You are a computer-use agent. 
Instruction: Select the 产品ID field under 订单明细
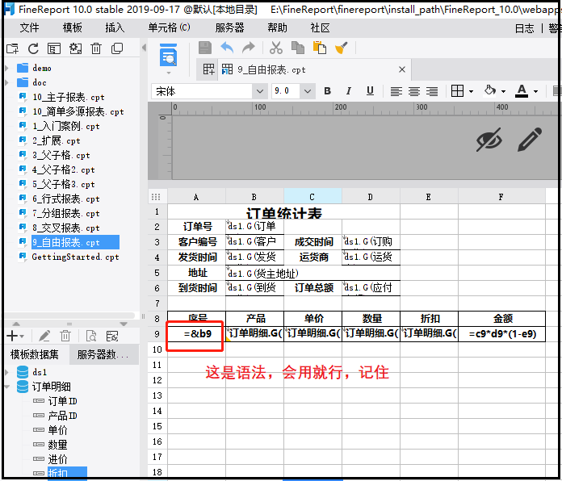(x=62, y=416)
